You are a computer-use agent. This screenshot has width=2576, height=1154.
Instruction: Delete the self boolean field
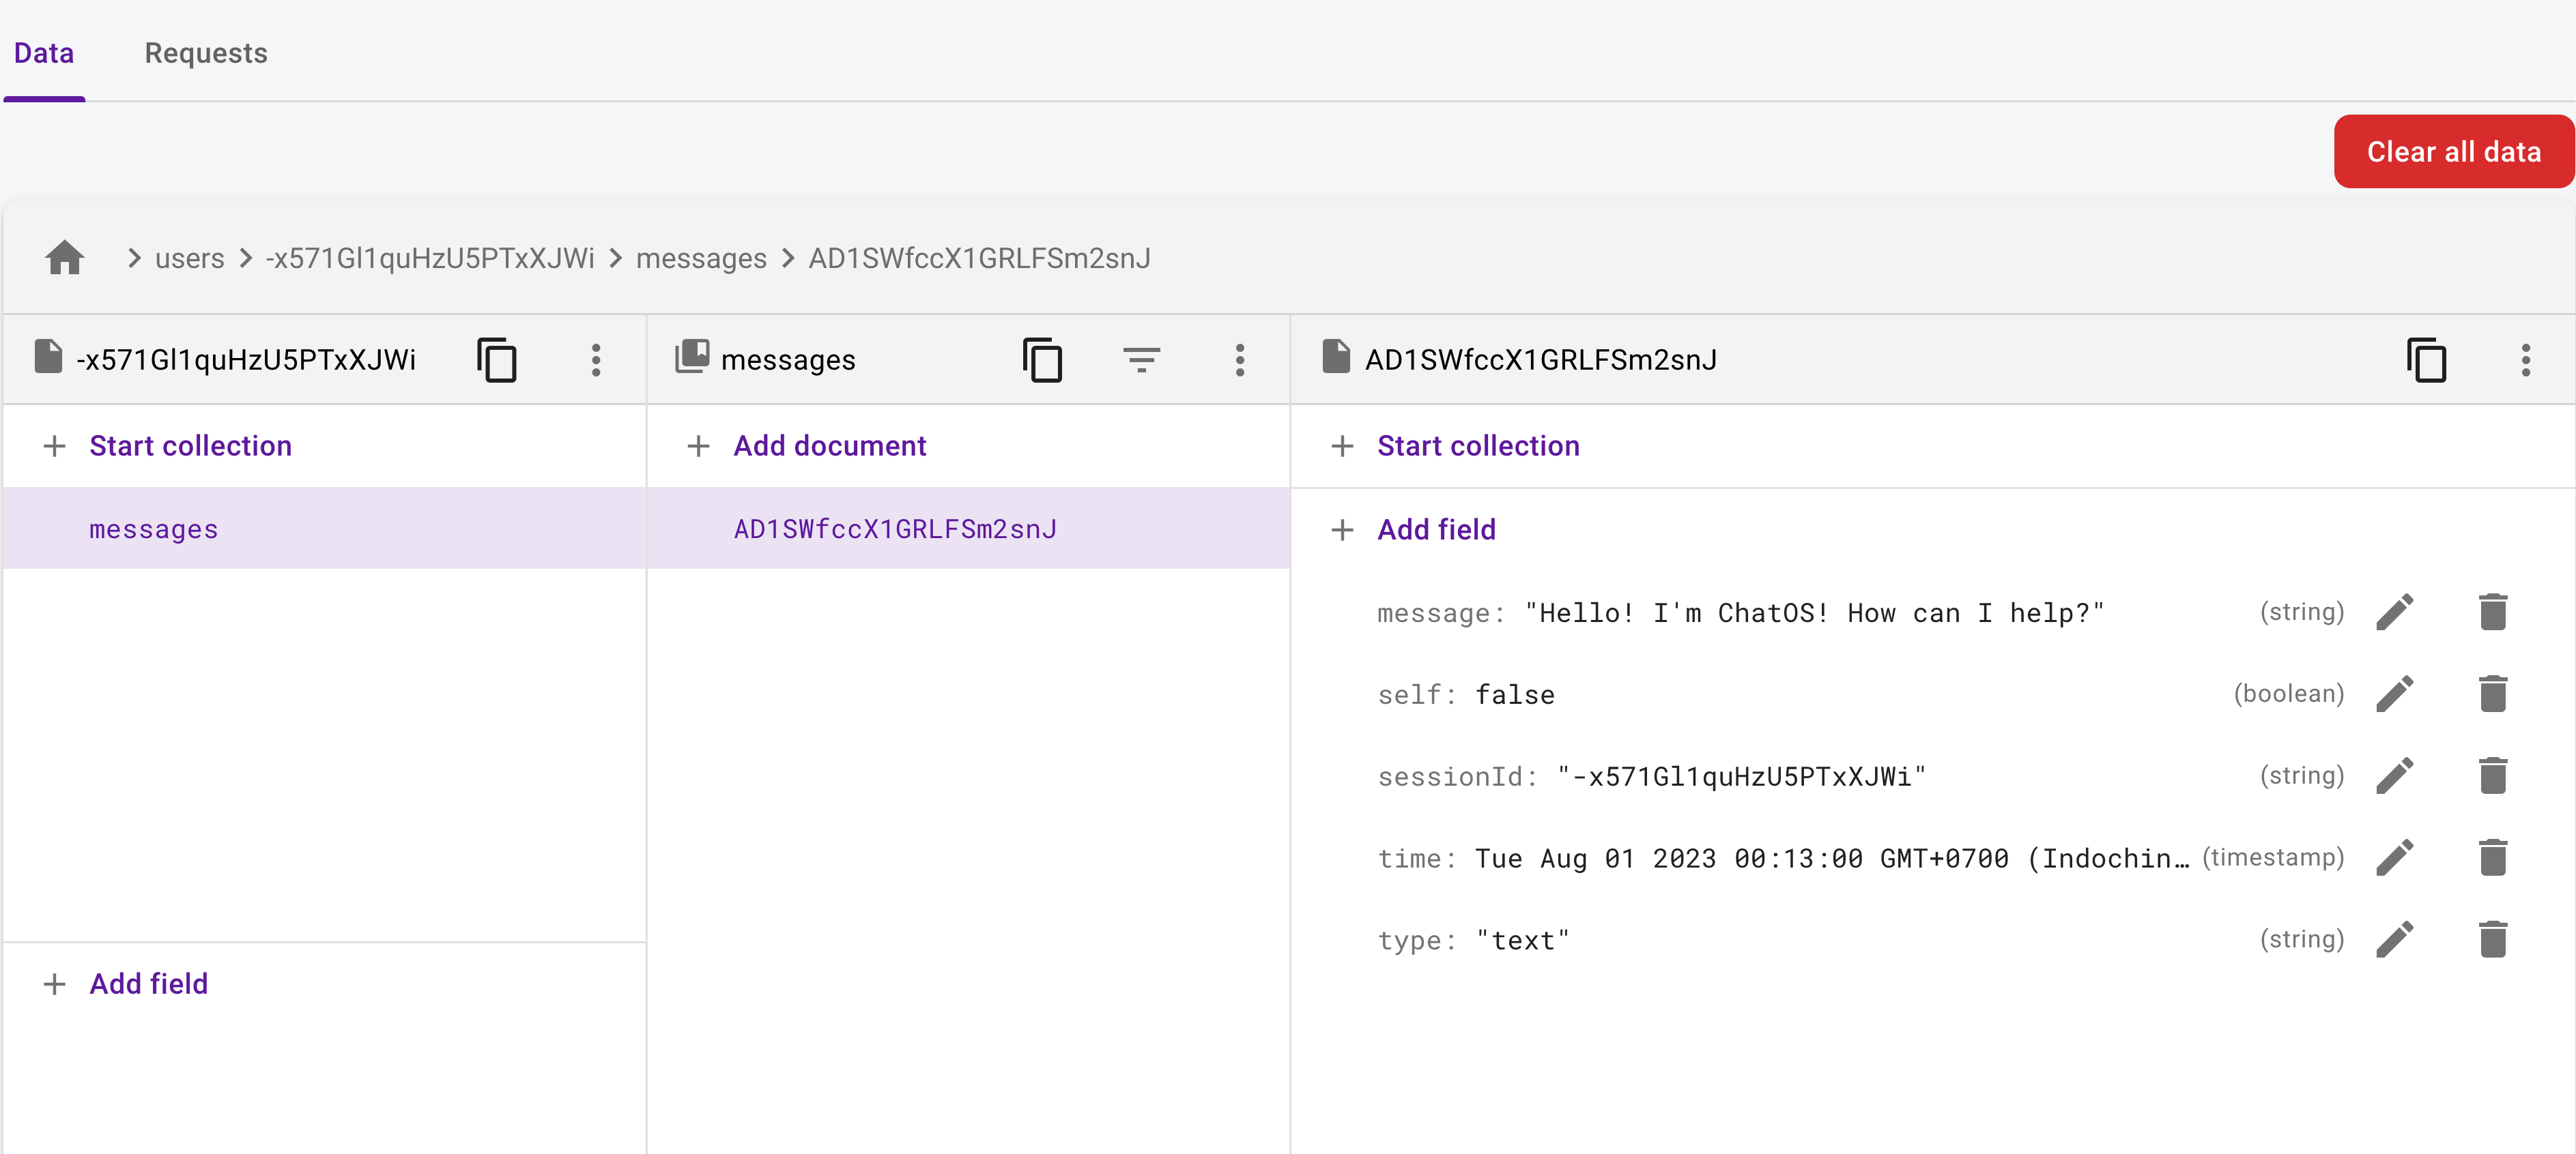tap(2493, 694)
